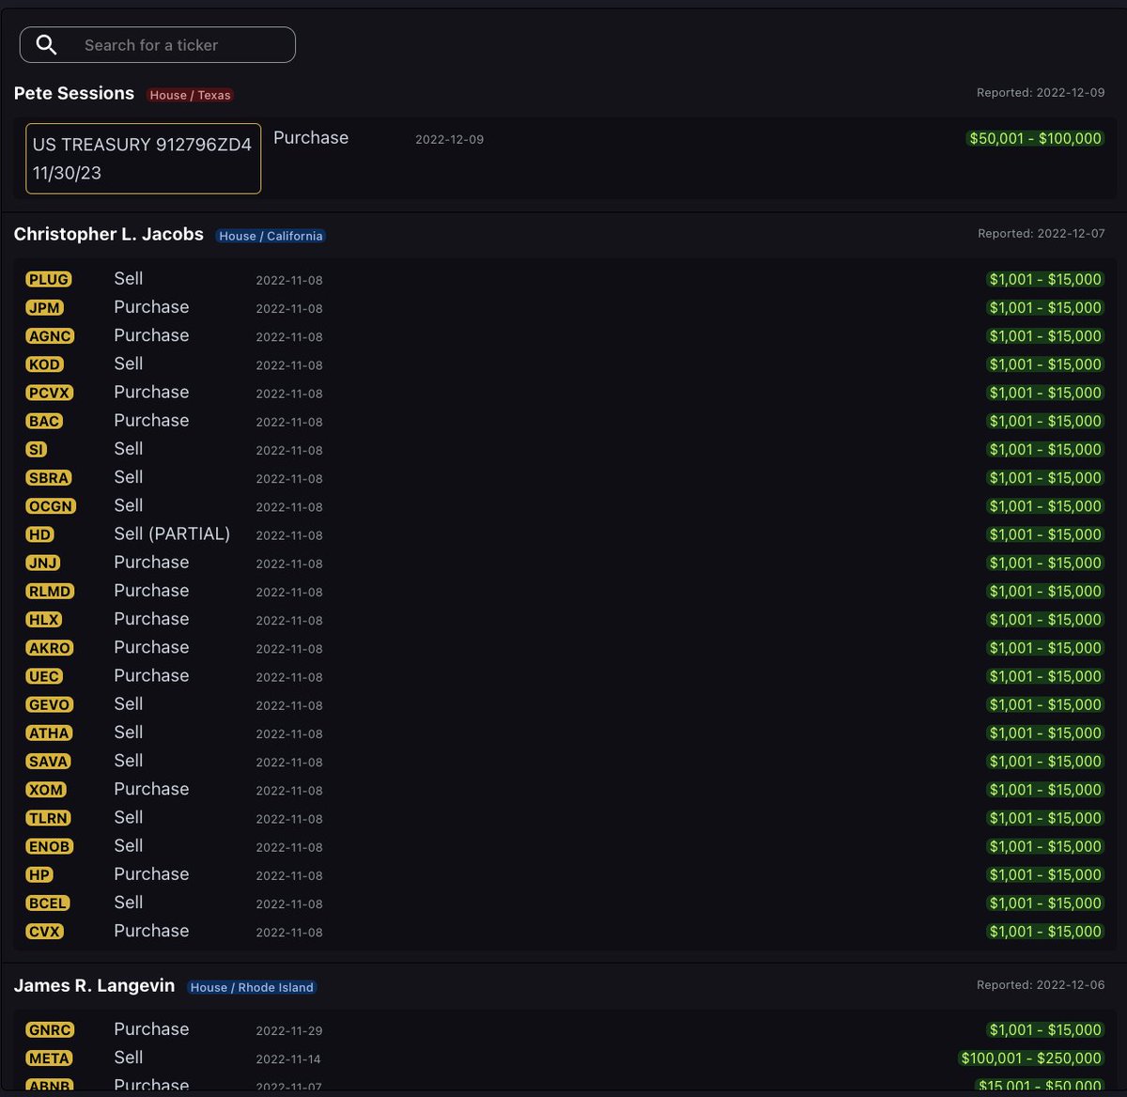Click the OCGN ticker badge
Image resolution: width=1127 pixels, height=1097 pixels.
pyautogui.click(x=51, y=506)
